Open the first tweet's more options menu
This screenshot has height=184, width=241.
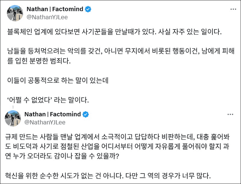click(x=233, y=9)
